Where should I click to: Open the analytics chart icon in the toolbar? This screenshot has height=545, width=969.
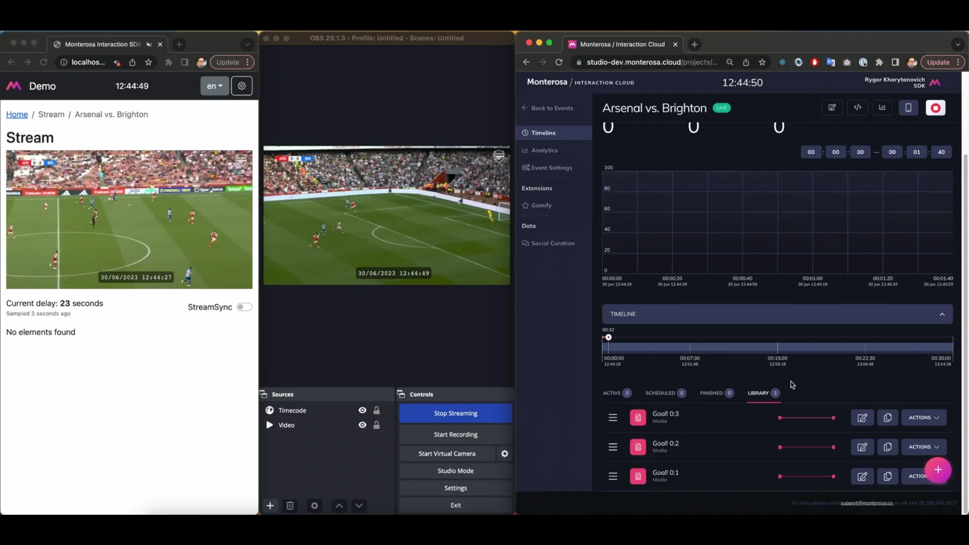[882, 107]
